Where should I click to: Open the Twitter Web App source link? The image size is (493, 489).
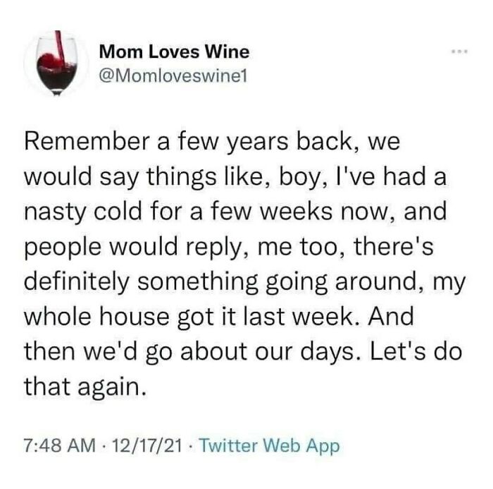pyautogui.click(x=269, y=446)
